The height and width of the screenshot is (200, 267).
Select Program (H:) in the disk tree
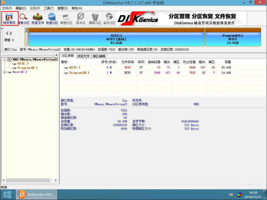pyautogui.click(x=27, y=68)
